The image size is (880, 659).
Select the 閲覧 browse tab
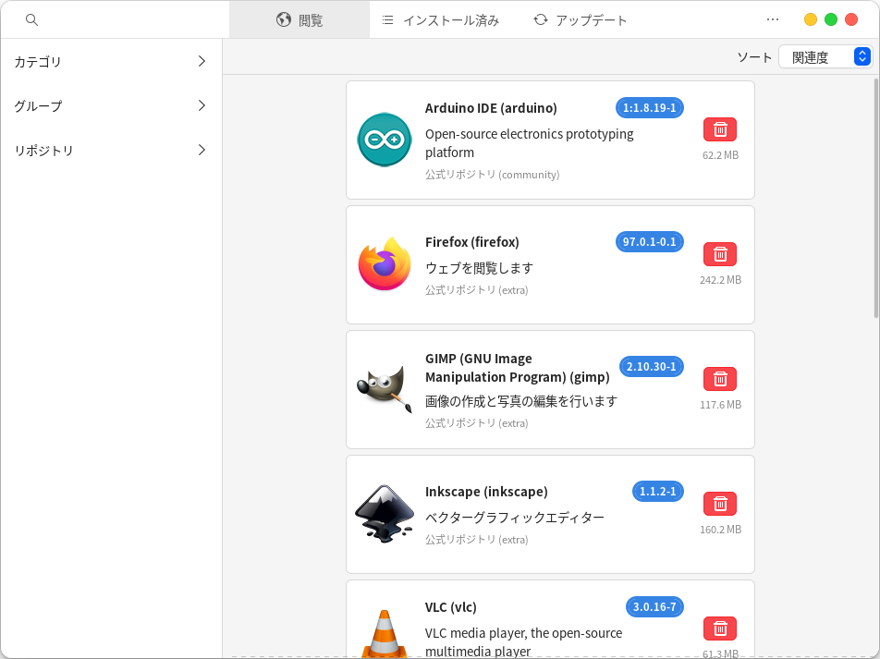click(x=299, y=19)
